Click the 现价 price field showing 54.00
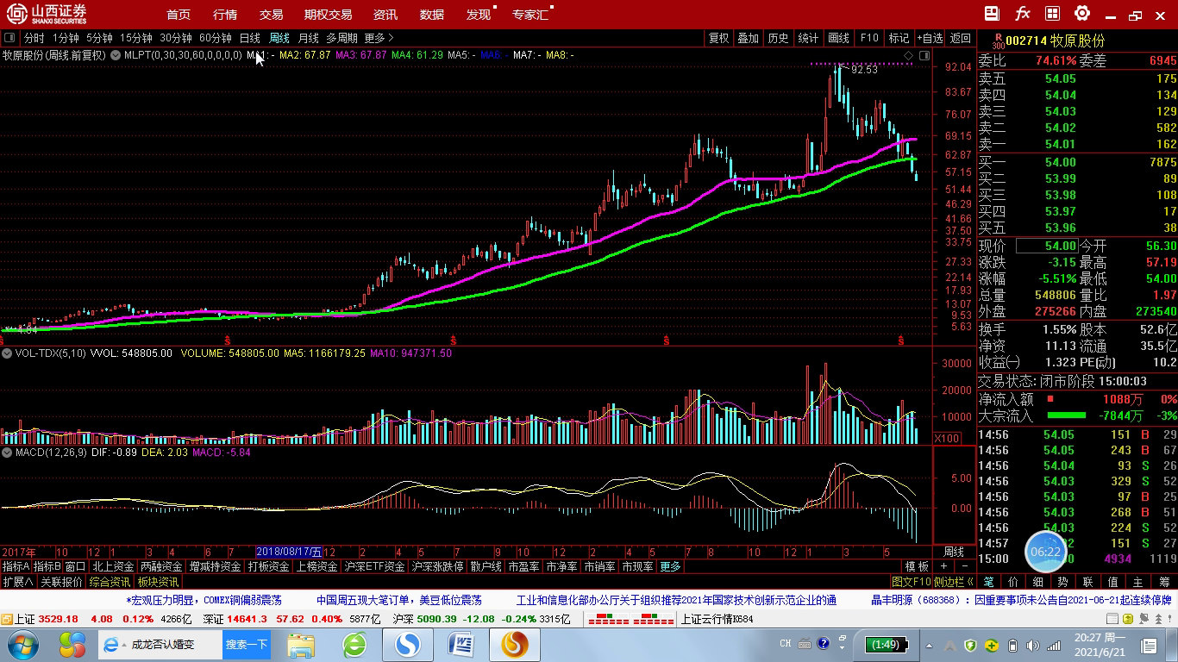 1046,246
